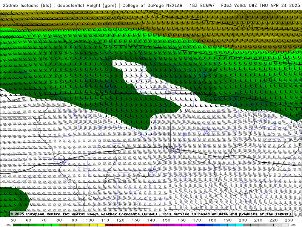Choose the 180 value in the legend
The image size is (302, 227).
coord(212,220)
